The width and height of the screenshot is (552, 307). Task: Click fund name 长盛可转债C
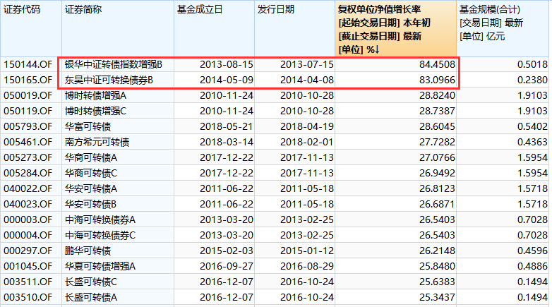pos(91,282)
